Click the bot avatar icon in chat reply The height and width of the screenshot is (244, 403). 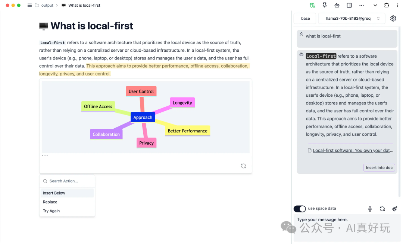[x=301, y=55]
